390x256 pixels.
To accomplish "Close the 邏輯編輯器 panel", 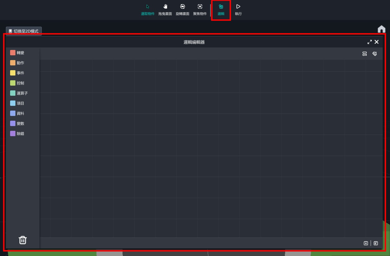I will point(377,42).
